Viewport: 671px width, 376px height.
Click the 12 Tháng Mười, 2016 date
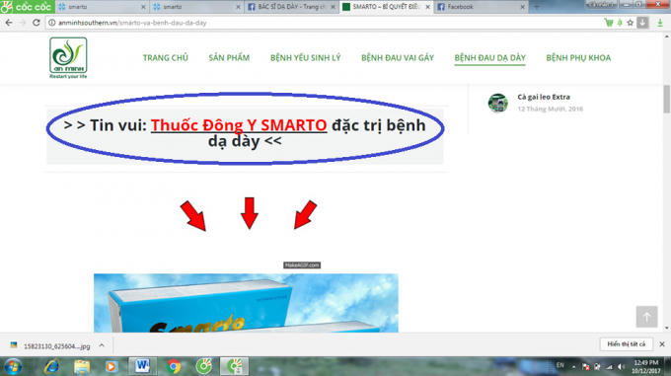pyautogui.click(x=550, y=110)
